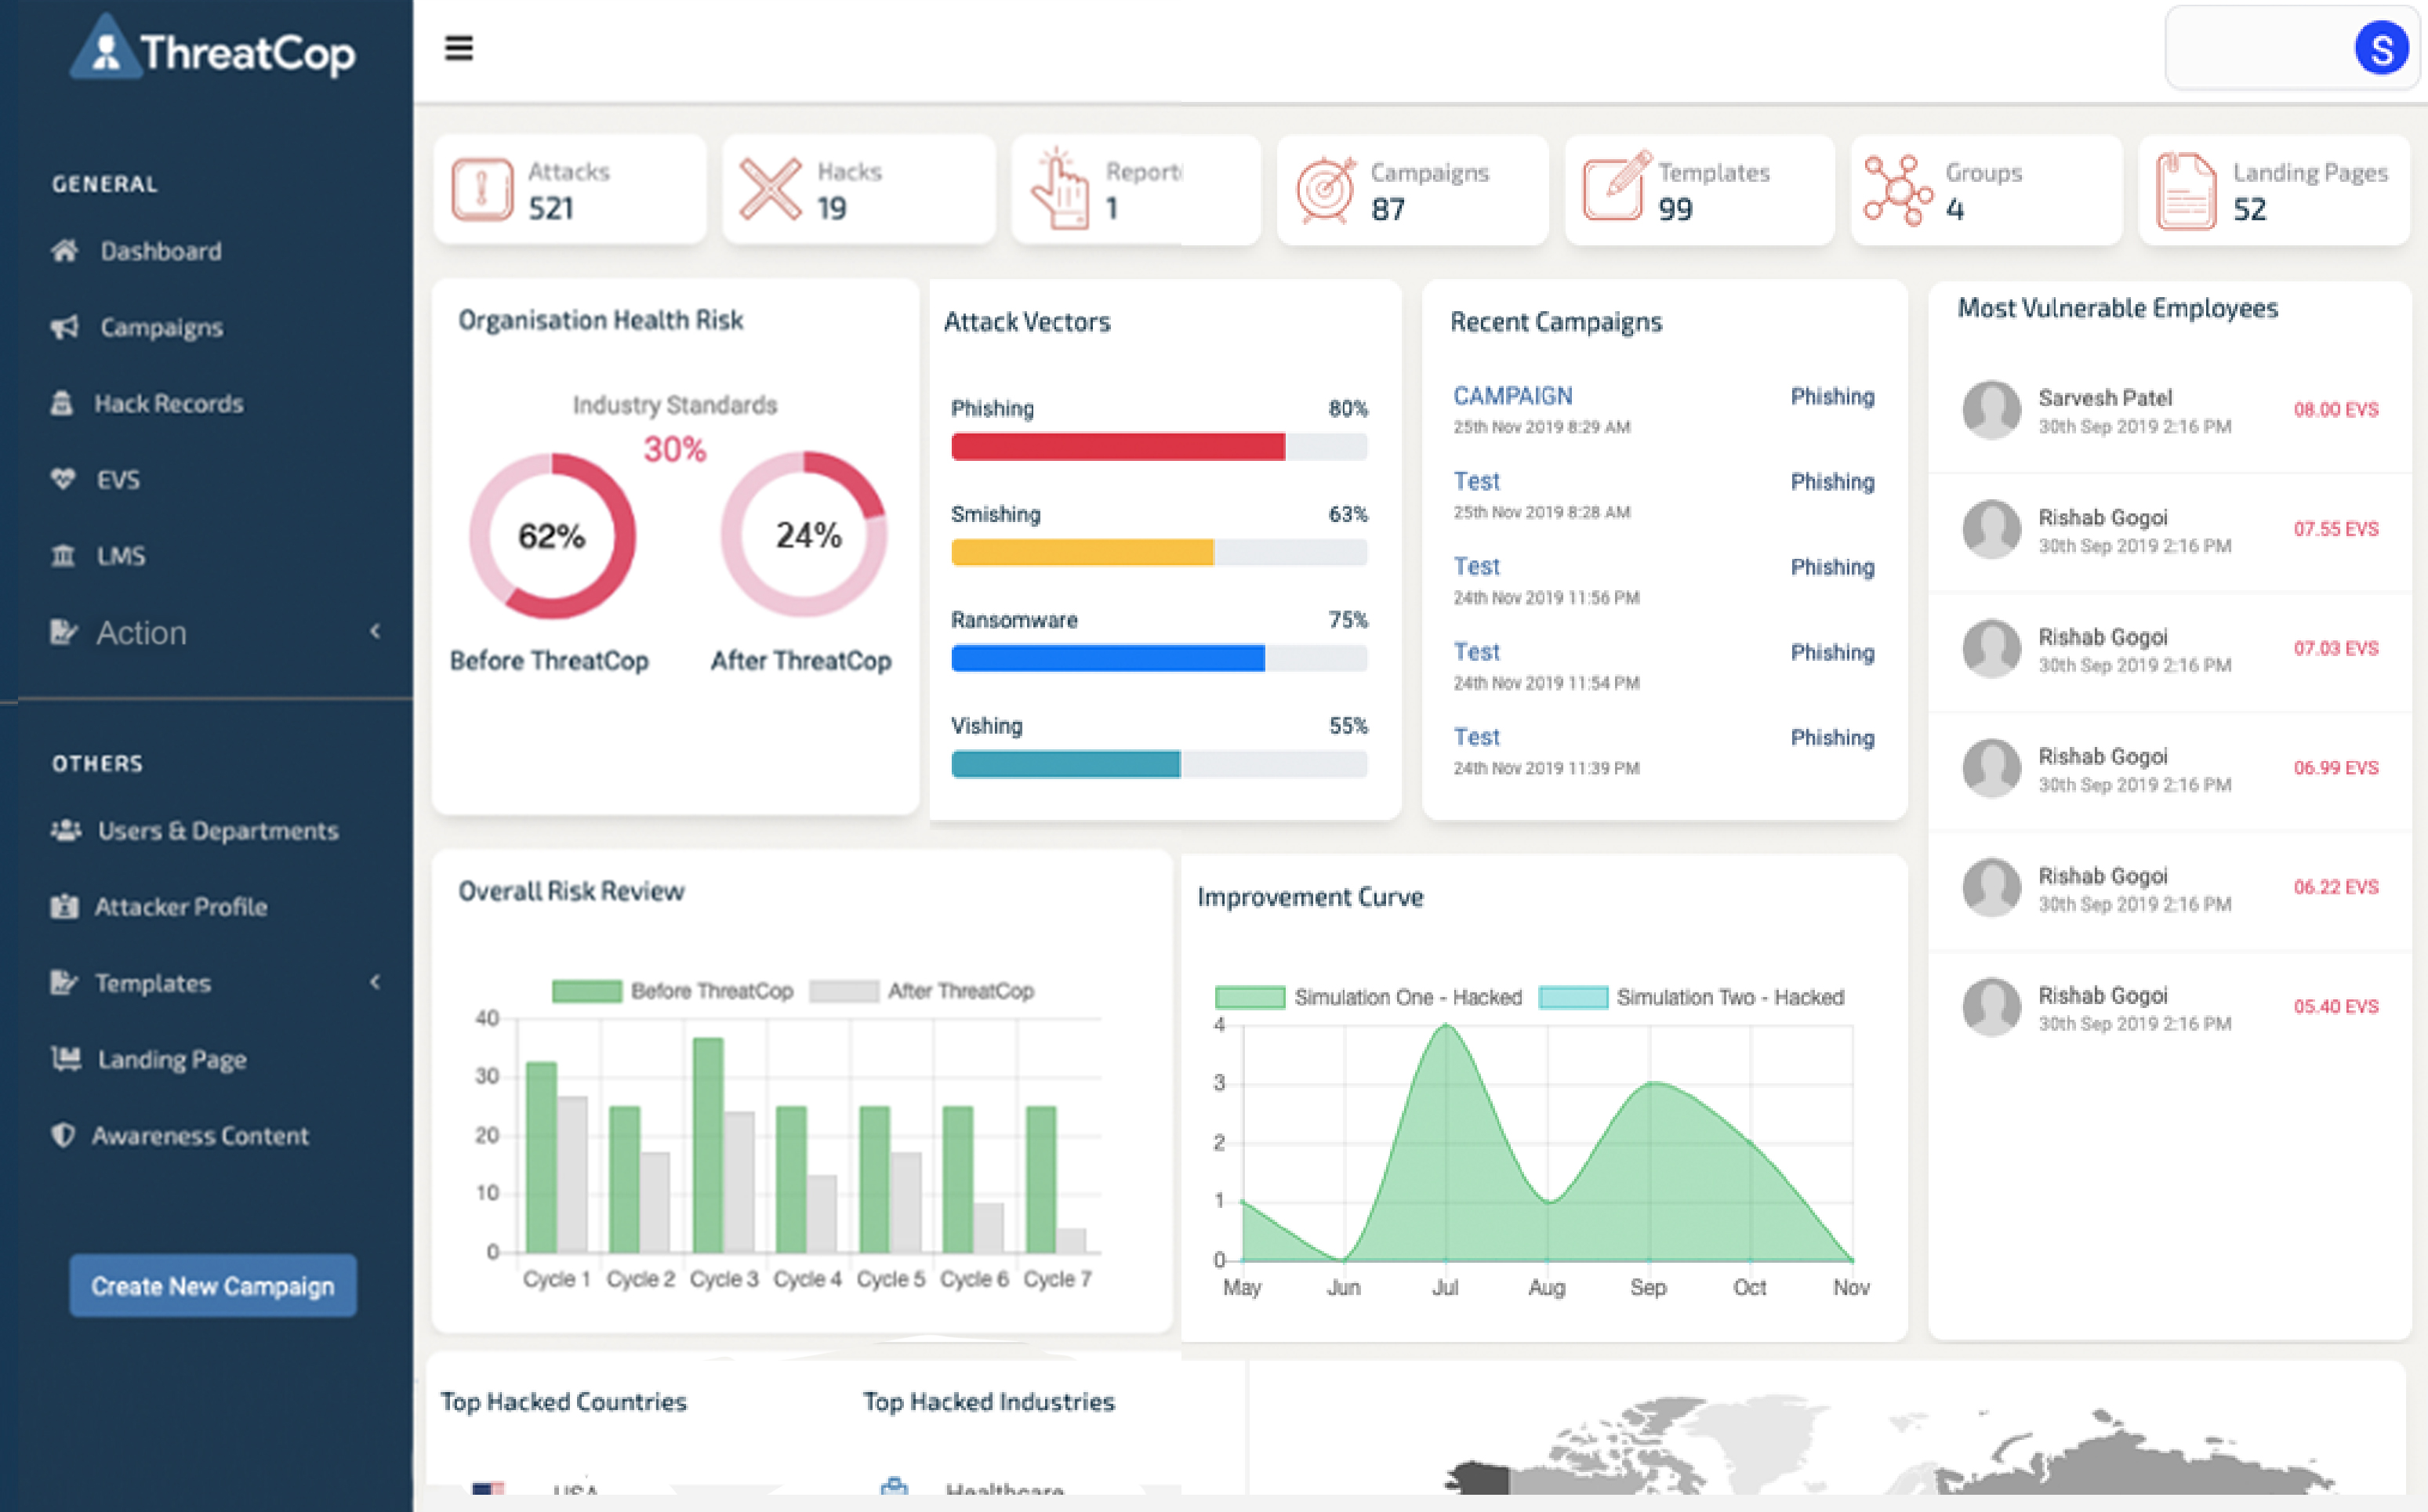Click the EVS heart icon in sidebar
This screenshot has width=2428, height=1512.
(63, 479)
